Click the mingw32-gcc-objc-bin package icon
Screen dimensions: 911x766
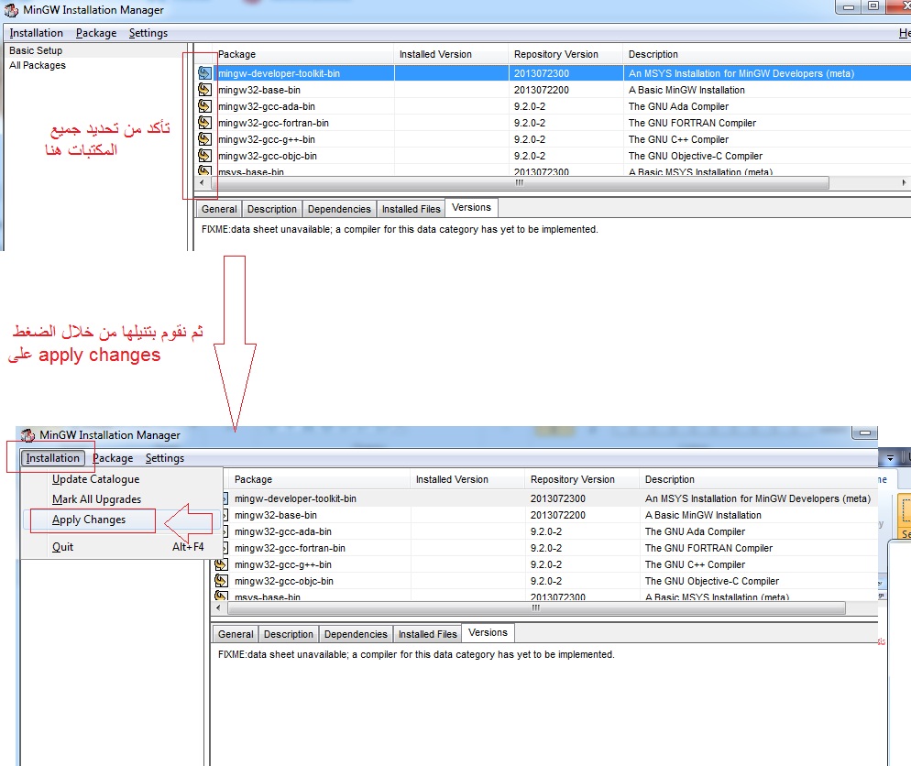(x=203, y=156)
